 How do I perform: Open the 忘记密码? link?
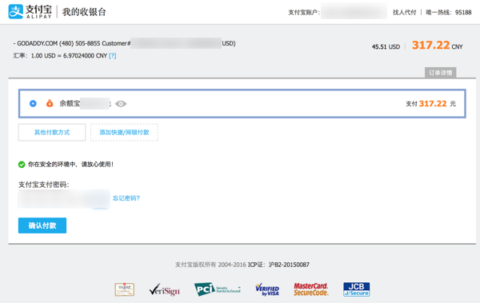pyautogui.click(x=126, y=198)
